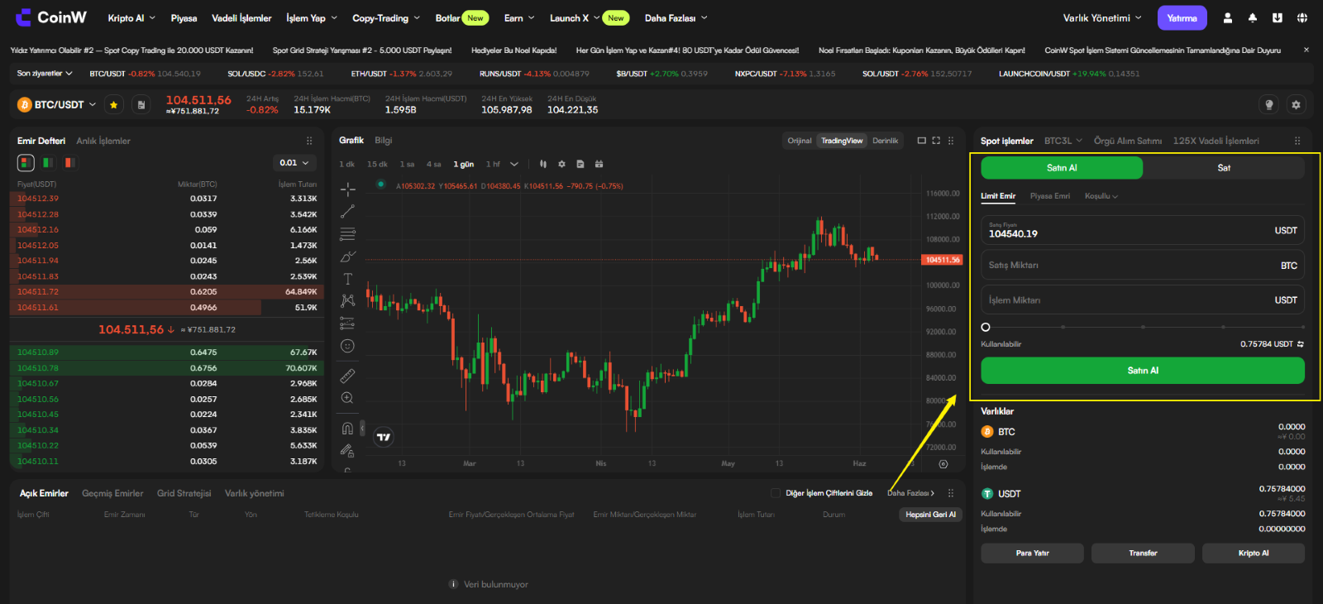Expand the 'Kripto Al' menu
The image size is (1323, 604).
(131, 18)
